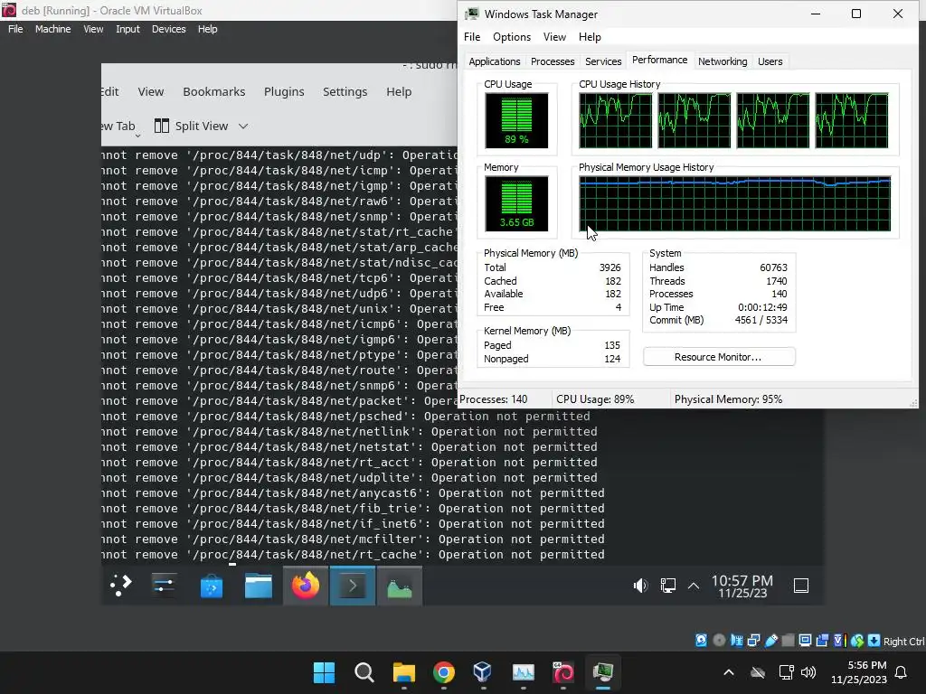Open Konsole Help menu
Viewport: 926px width, 694px height.
pyautogui.click(x=399, y=91)
